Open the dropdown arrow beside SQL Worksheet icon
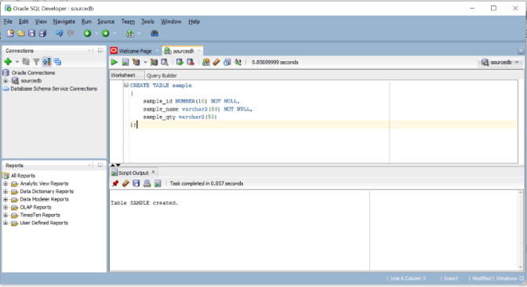This screenshot has width=527, height=287. pos(139,34)
